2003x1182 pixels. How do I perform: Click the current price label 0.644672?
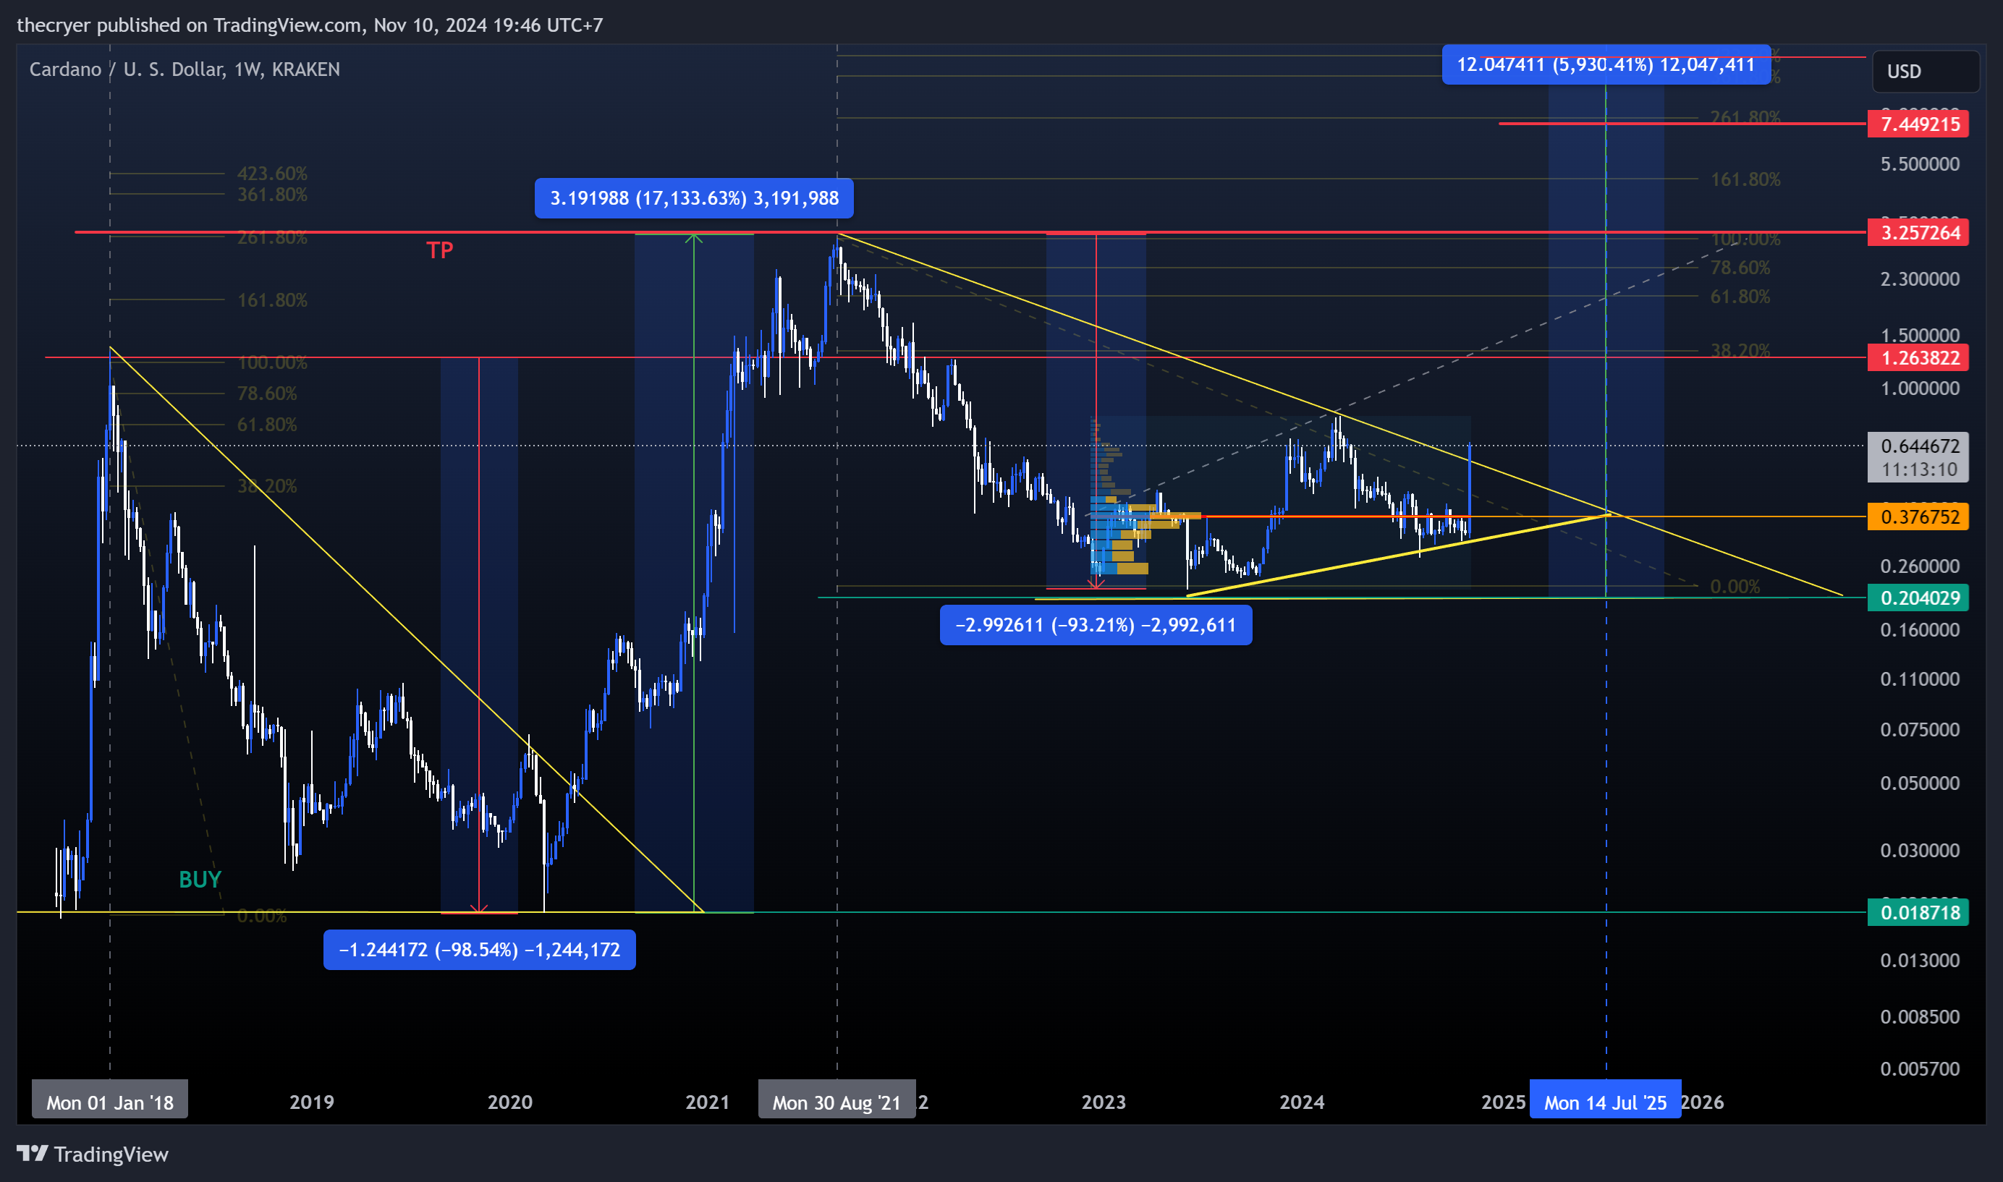pyautogui.click(x=1918, y=457)
